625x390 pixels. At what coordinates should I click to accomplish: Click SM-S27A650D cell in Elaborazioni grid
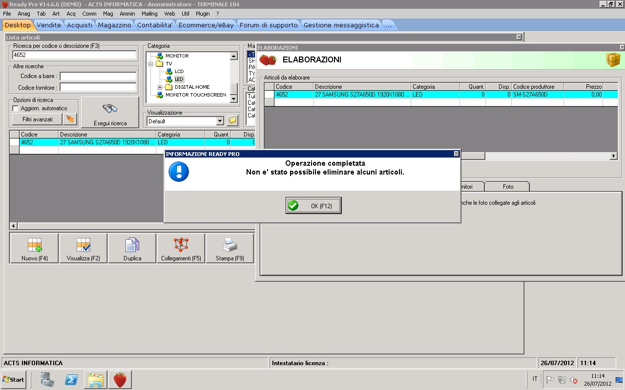coord(538,95)
